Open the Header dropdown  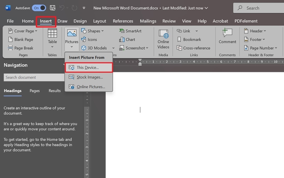pyautogui.click(x=255, y=31)
